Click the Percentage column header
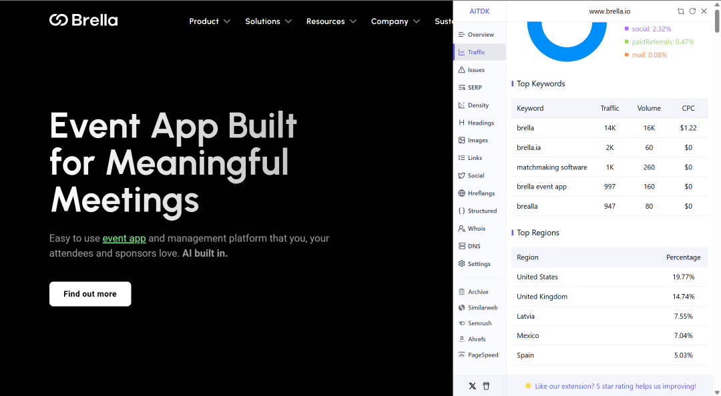Viewport: 721px width, 396px height. tap(684, 257)
